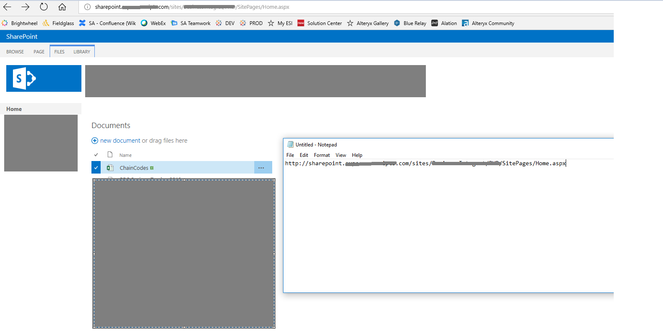The height and width of the screenshot is (335, 663).
Task: Click the new document link
Action: pos(120,141)
